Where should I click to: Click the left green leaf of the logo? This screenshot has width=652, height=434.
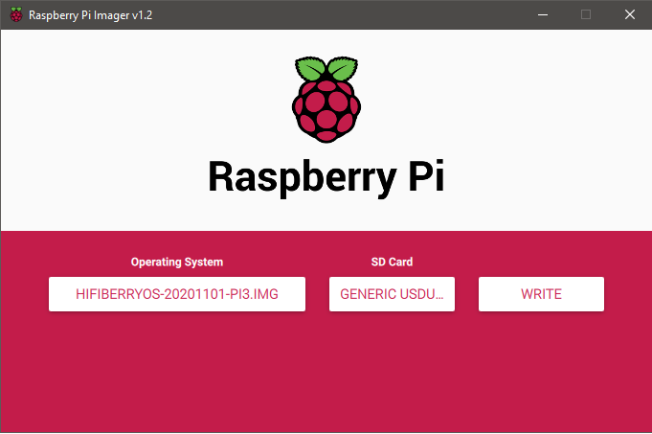310,69
